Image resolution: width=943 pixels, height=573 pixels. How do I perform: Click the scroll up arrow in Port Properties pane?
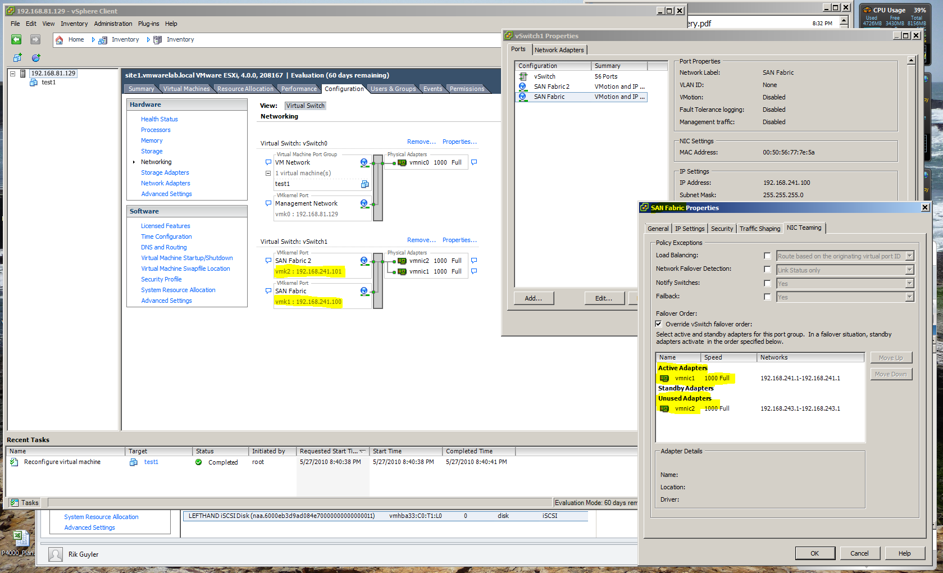[x=911, y=61]
